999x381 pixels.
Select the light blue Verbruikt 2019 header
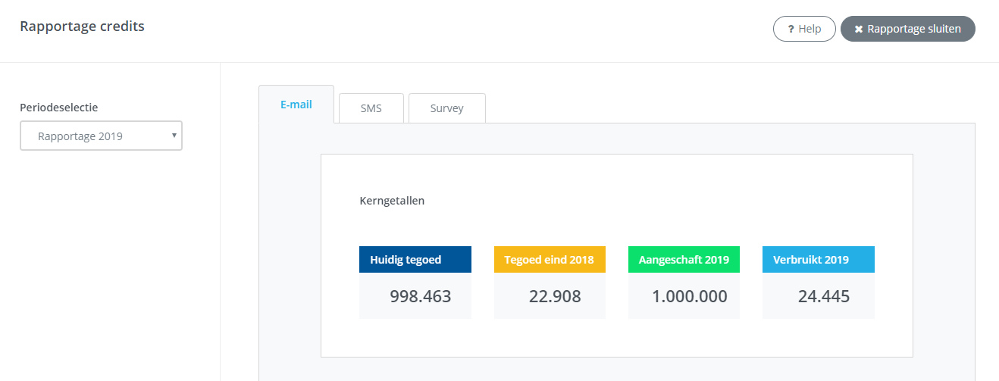818,260
